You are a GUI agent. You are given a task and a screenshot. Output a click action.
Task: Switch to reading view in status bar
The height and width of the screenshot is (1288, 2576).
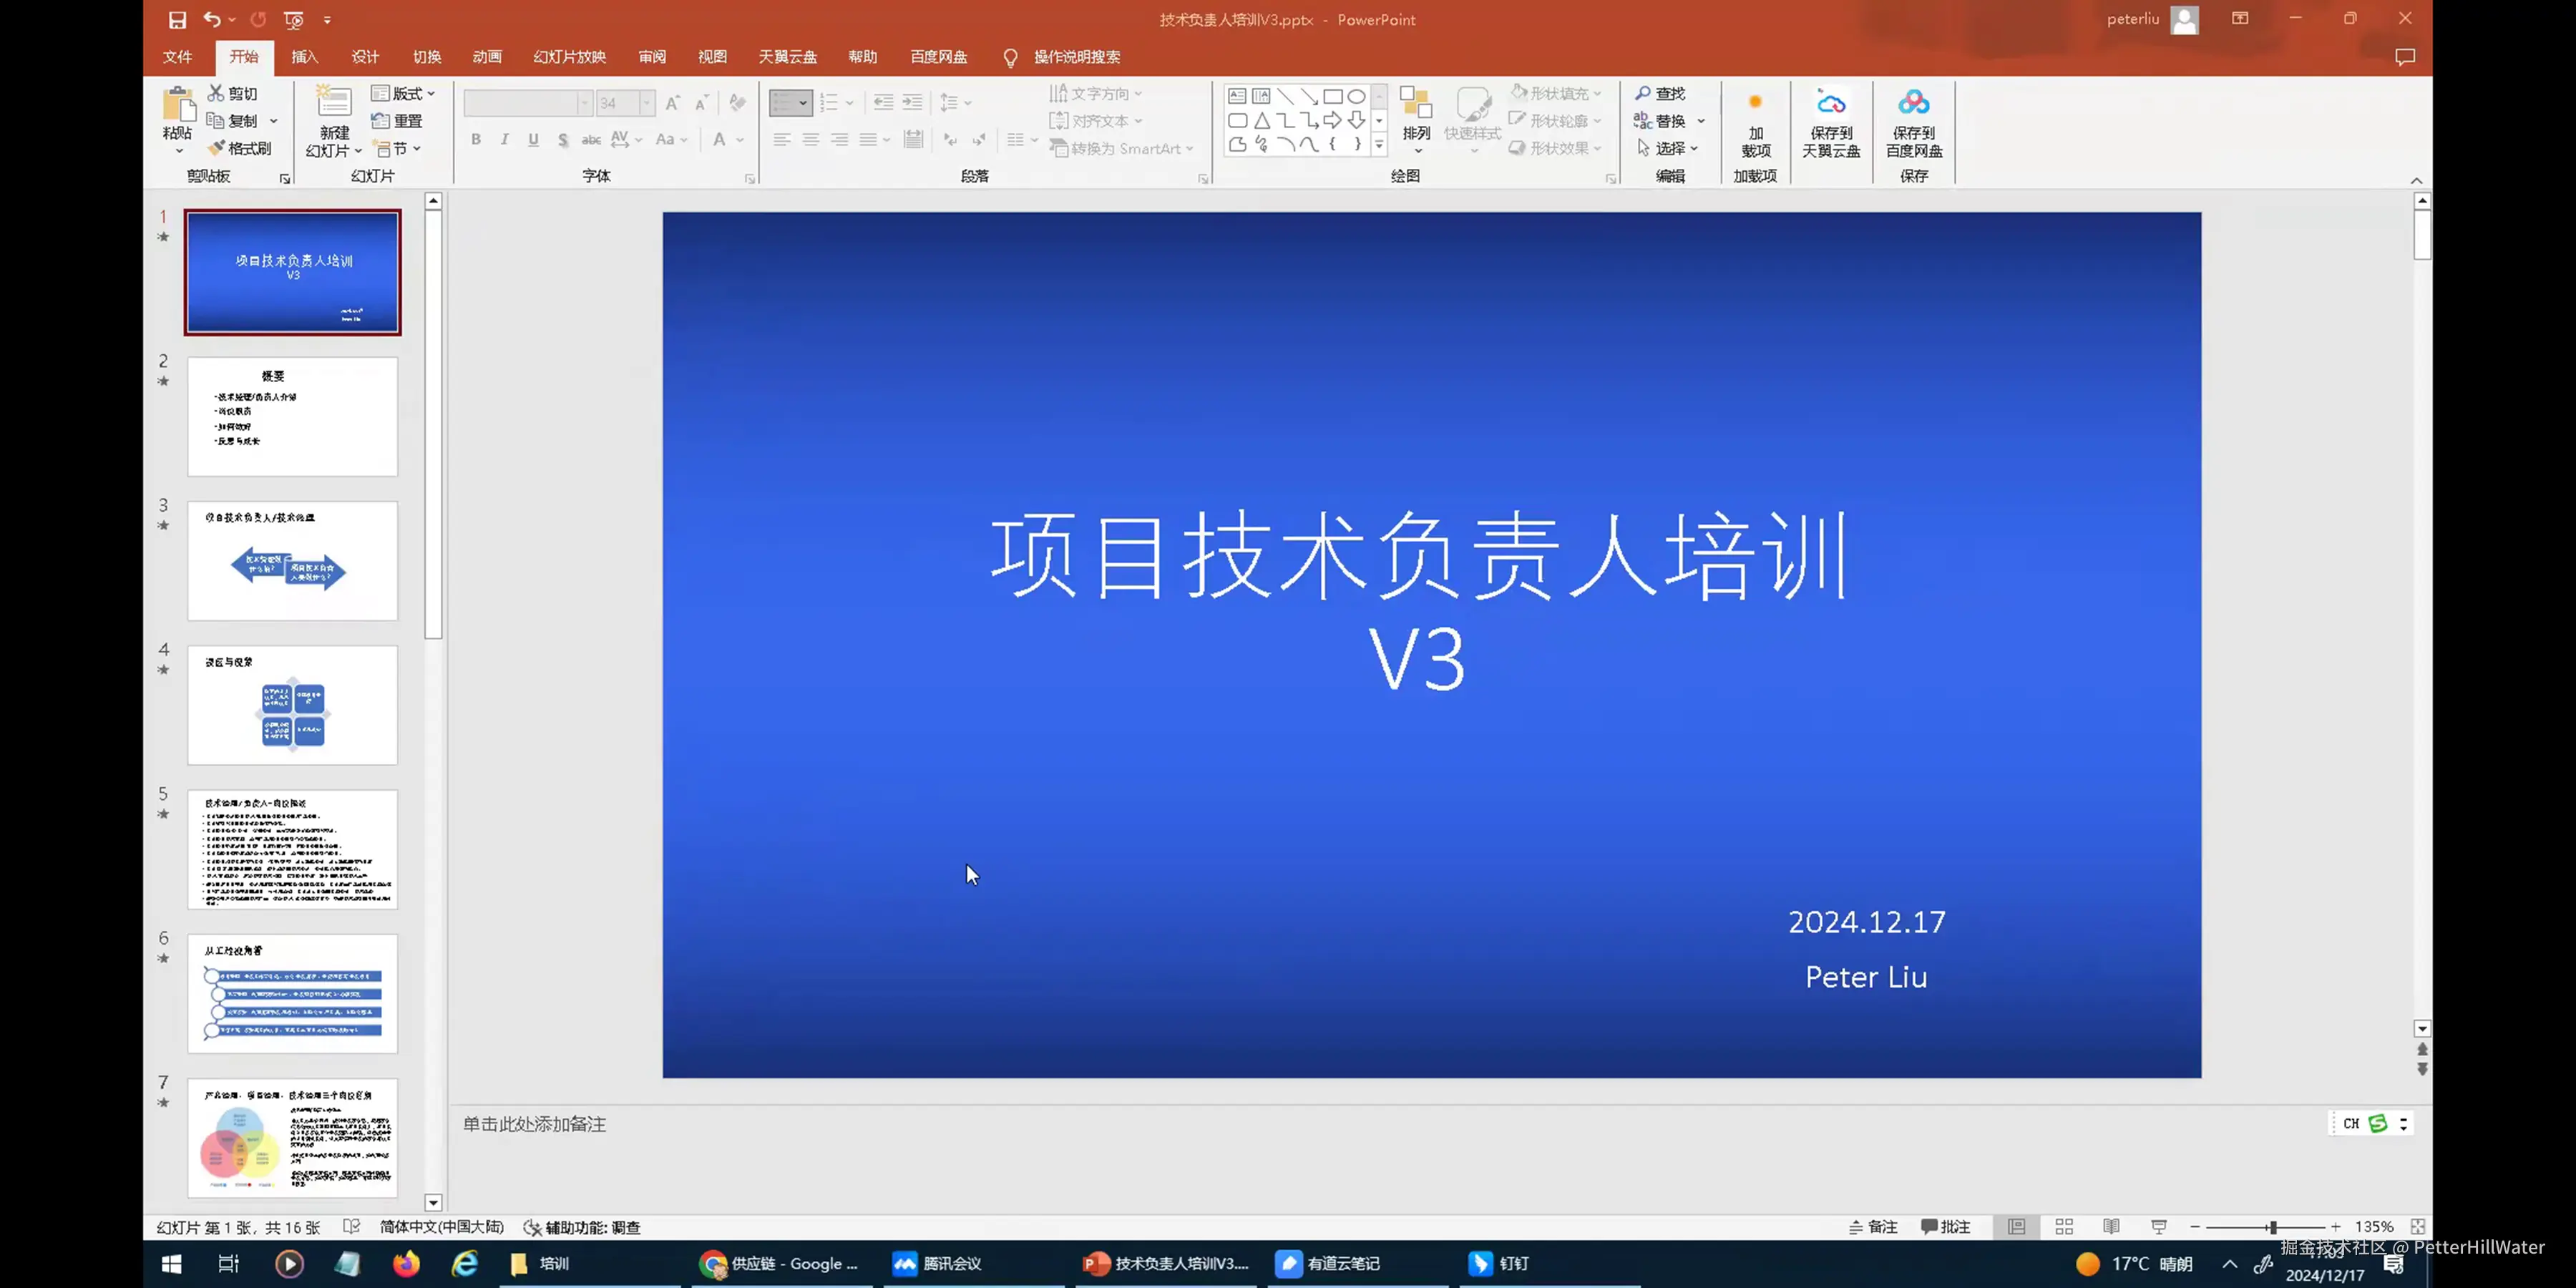click(x=2111, y=1227)
